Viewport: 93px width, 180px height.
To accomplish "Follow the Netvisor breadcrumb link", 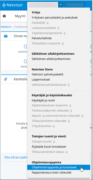I will [x=6, y=27].
